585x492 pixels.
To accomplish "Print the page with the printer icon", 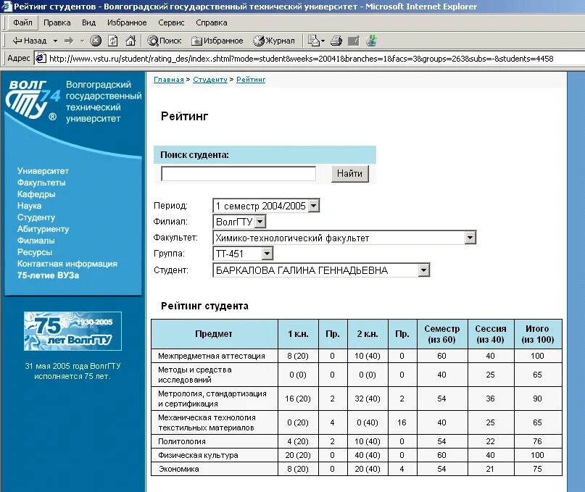I will [x=336, y=41].
